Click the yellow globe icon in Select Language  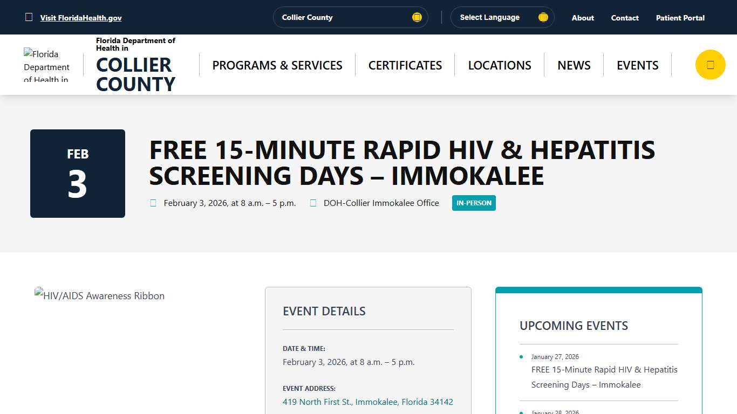(543, 17)
